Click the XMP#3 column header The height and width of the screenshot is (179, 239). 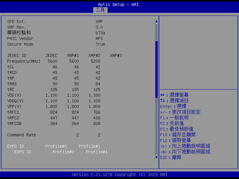[x=116, y=55]
